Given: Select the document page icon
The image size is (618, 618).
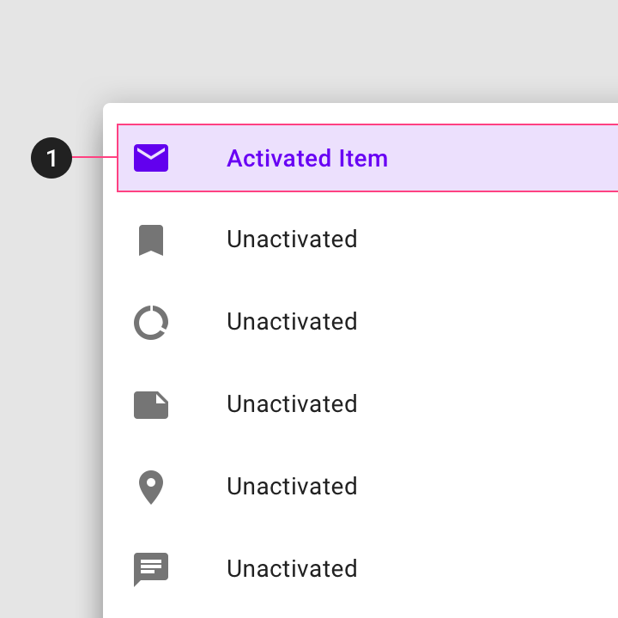Looking at the screenshot, I should coord(151,405).
